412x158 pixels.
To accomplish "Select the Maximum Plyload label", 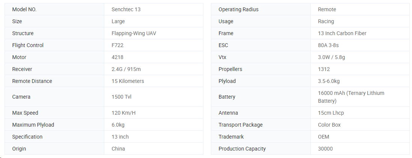I will pos(33,125).
